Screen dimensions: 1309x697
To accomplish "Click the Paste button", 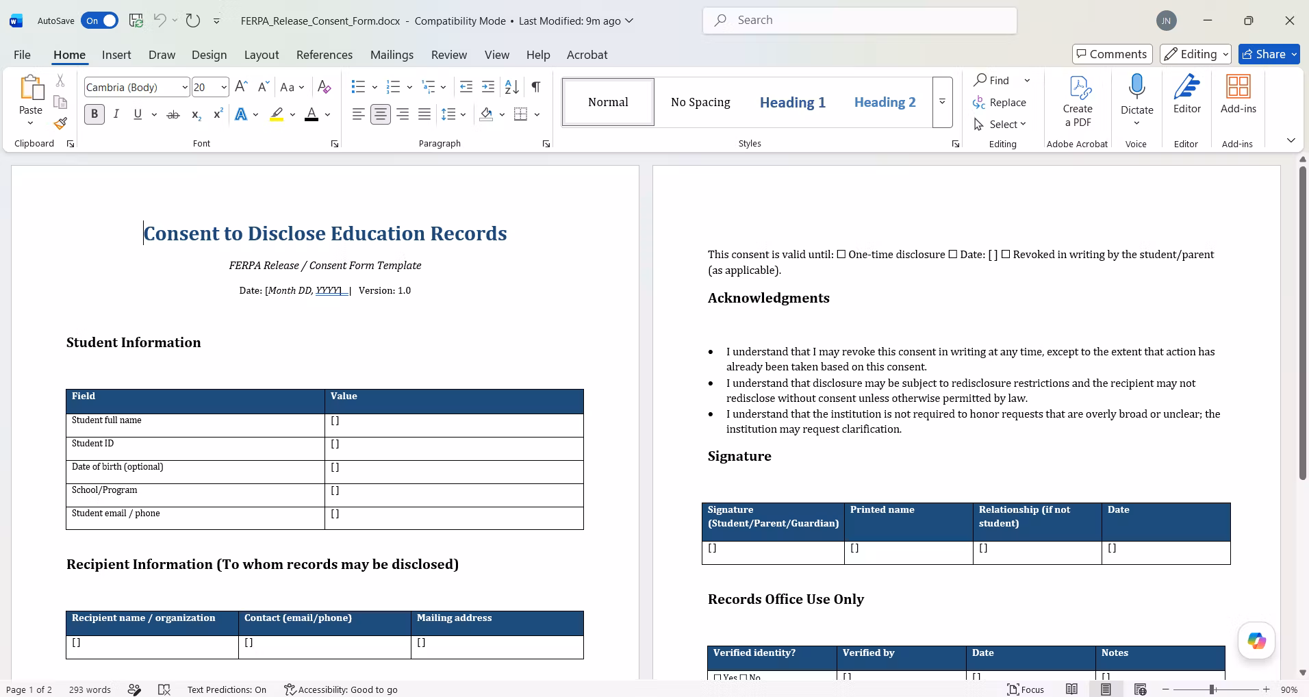I will pos(31,101).
